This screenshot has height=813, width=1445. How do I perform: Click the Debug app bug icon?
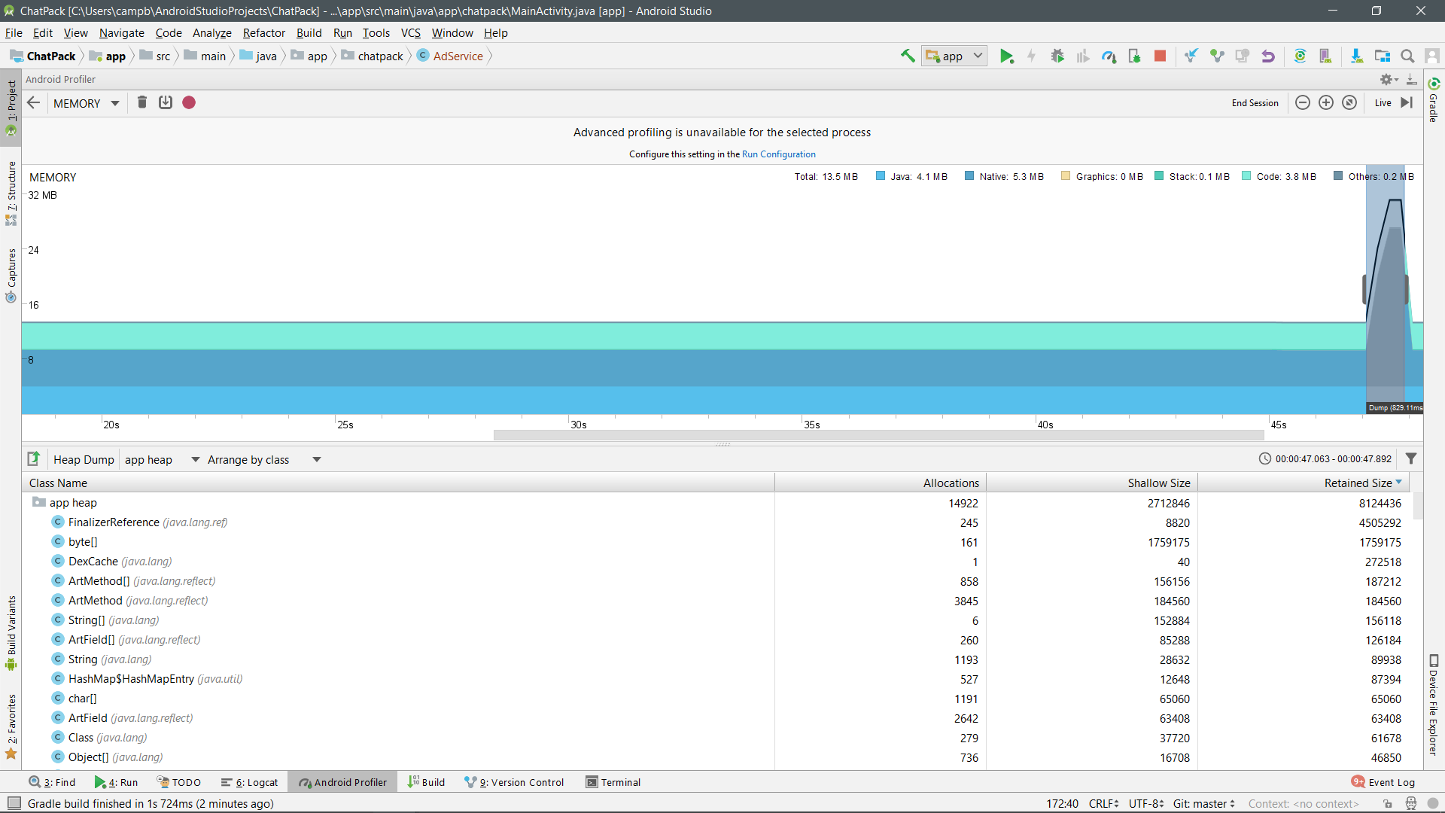pyautogui.click(x=1057, y=56)
